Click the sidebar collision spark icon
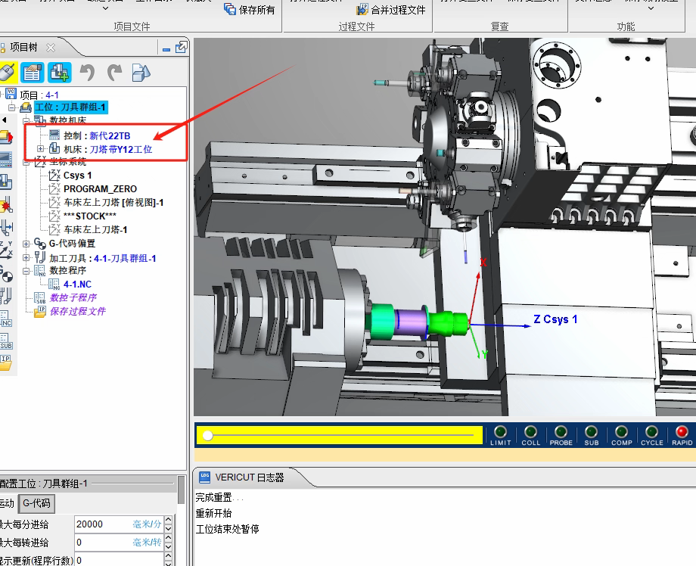 pyautogui.click(x=6, y=205)
